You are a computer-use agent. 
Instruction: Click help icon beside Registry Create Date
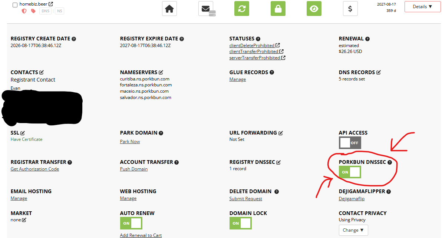click(x=74, y=39)
